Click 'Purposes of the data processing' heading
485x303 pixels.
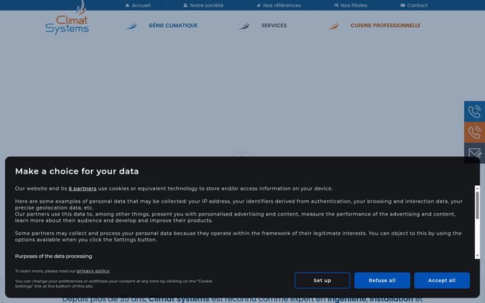pos(53,257)
